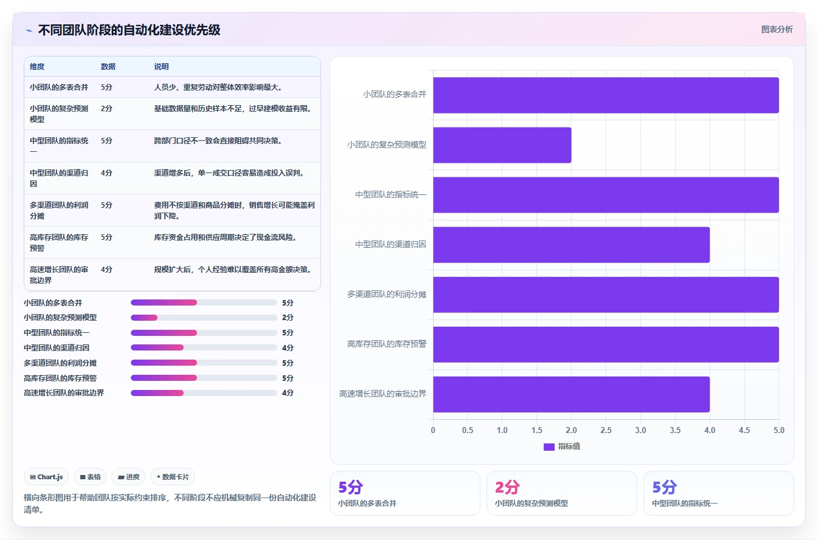
Task: Click the 5分 data card for 中型团队的指标统一
Action: pyautogui.click(x=719, y=493)
